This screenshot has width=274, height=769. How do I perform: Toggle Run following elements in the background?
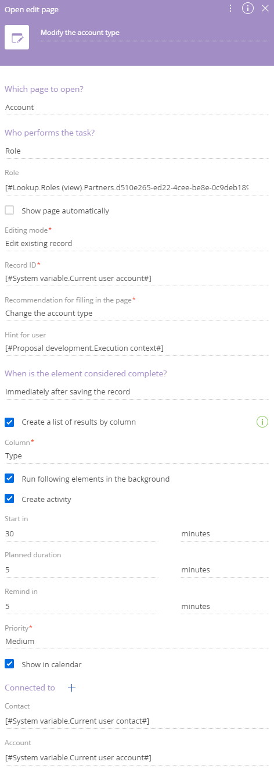pos(9,479)
